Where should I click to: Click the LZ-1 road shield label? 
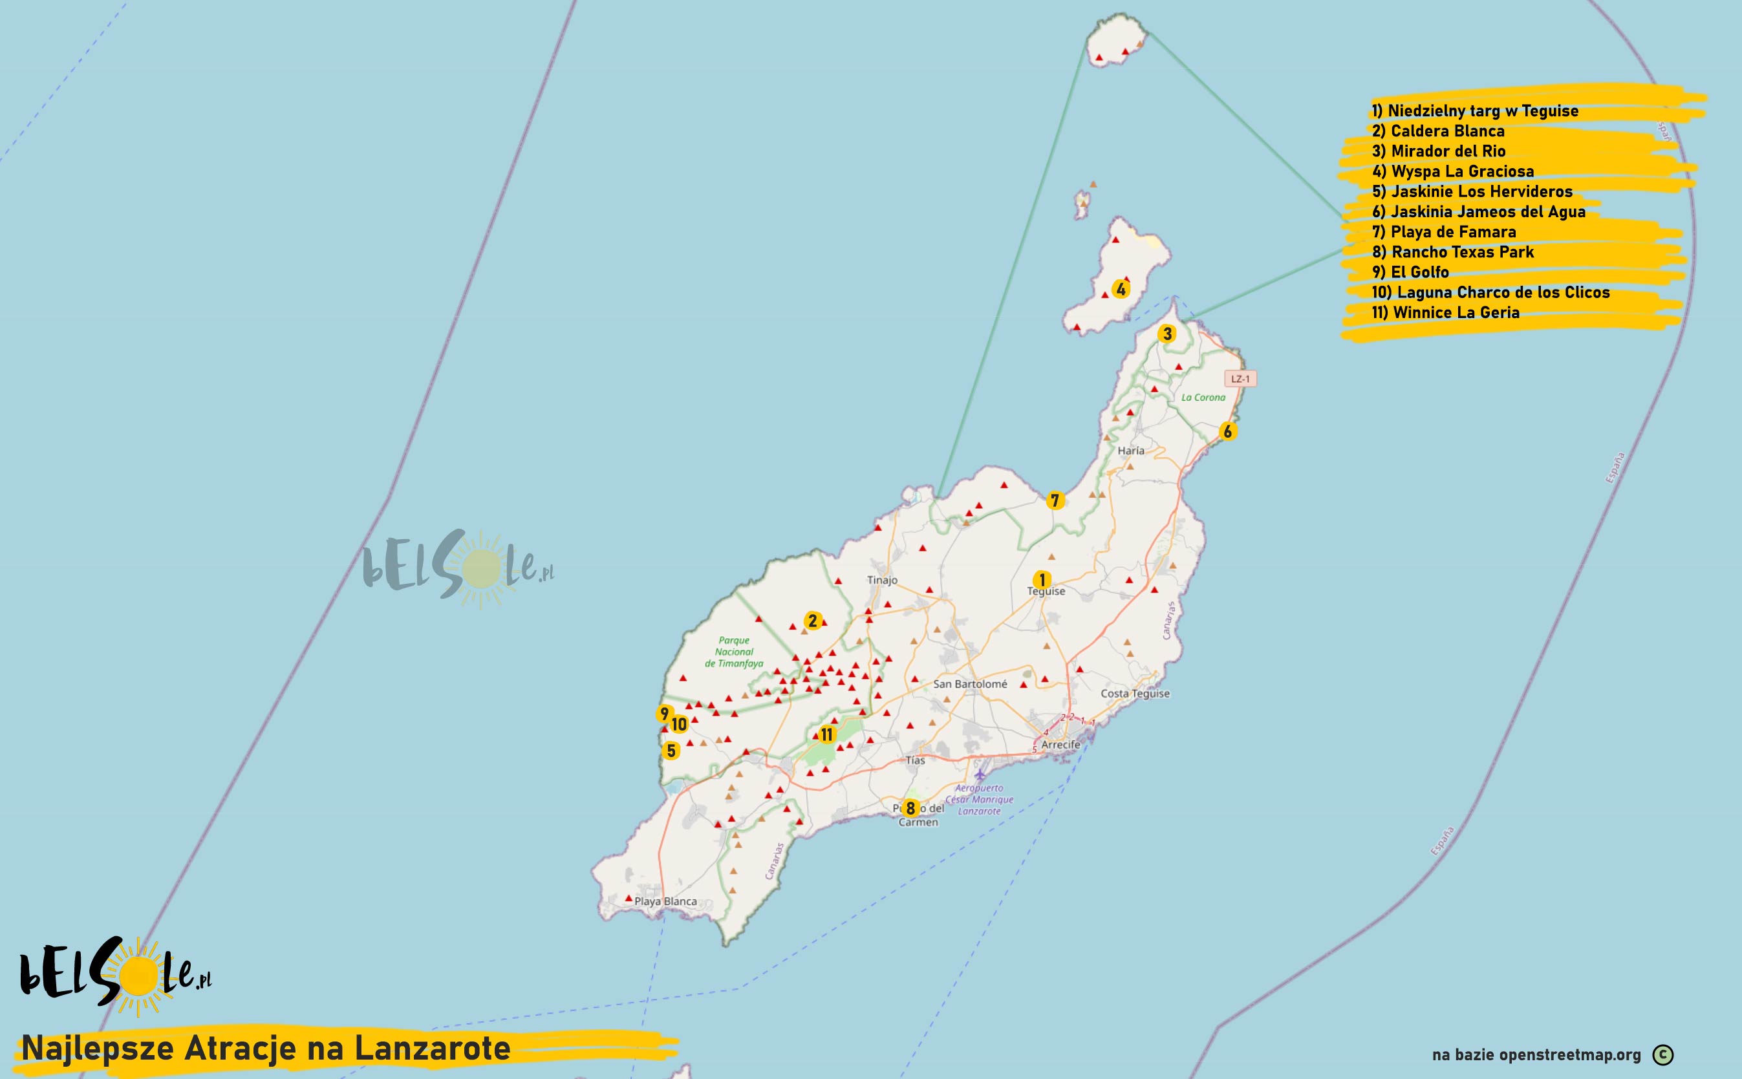1240,379
